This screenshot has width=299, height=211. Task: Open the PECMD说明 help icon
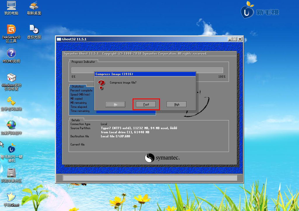[11, 53]
